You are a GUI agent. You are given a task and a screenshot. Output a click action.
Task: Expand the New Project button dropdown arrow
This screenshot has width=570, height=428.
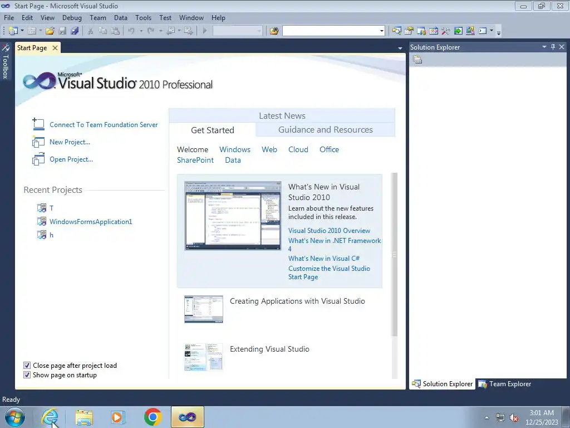click(22, 31)
